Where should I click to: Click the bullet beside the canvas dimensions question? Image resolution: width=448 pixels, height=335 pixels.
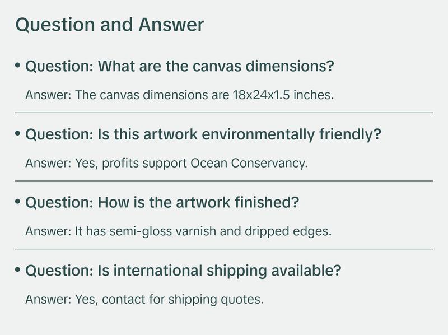coord(18,66)
